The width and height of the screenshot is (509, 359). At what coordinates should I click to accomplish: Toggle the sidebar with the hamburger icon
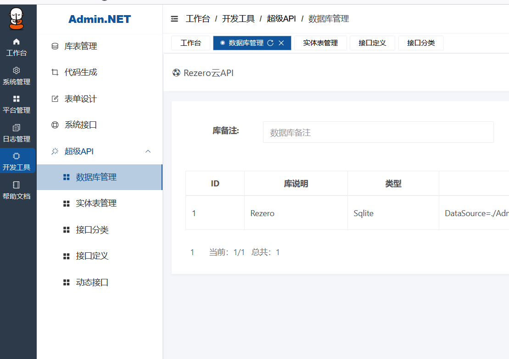click(x=174, y=19)
